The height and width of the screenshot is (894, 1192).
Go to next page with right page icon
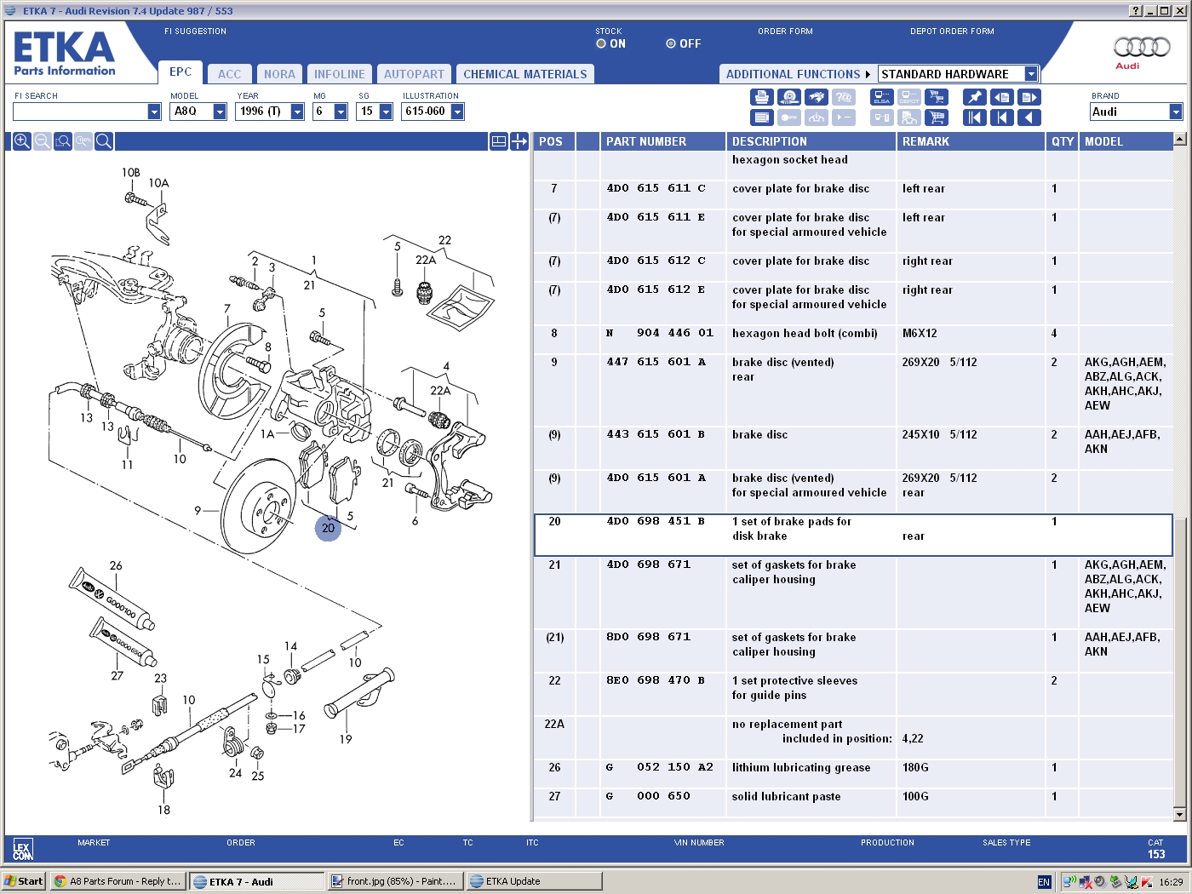tap(1029, 97)
